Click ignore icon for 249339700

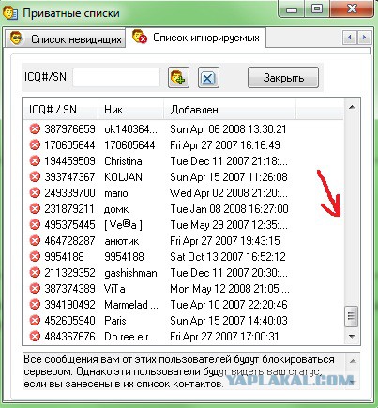(35, 192)
